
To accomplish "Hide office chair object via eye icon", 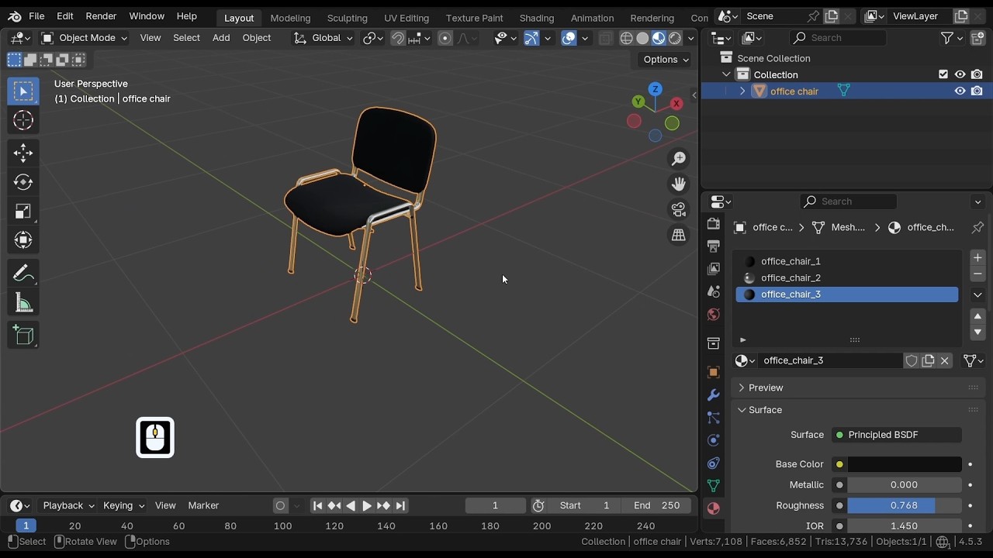I will coord(960,91).
